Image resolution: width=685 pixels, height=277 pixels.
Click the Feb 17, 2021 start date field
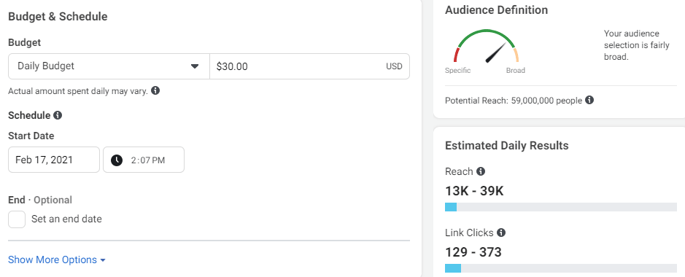tap(54, 160)
